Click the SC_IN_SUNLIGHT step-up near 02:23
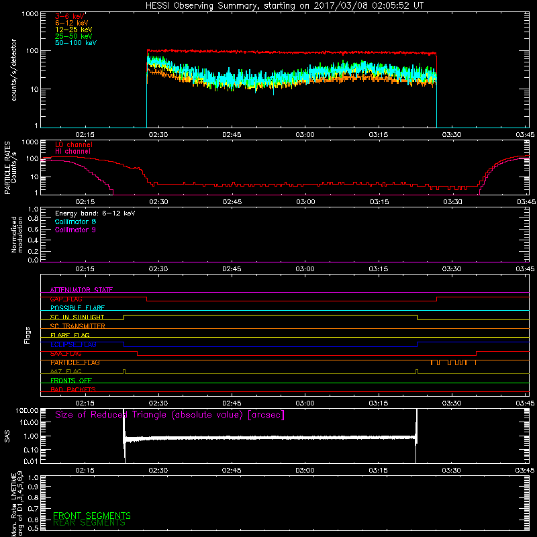 point(124,317)
